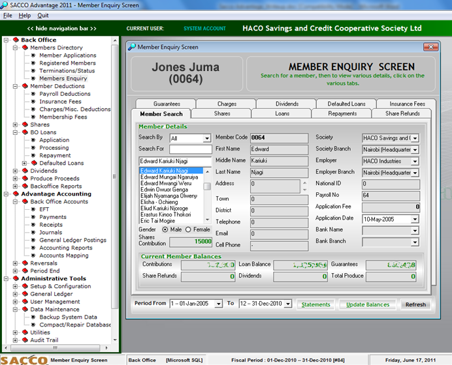452x365 pixels.
Task: Open the Society dropdown
Action: (x=415, y=138)
